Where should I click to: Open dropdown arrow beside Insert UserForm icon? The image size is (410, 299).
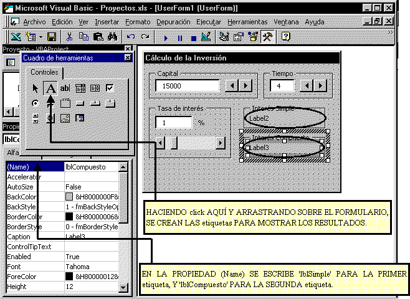pos(41,37)
